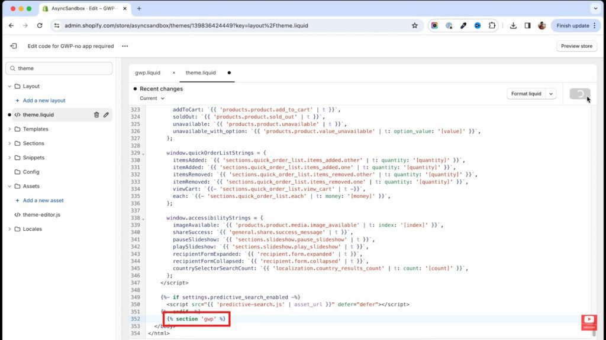
Task: Click the Preview store button
Action: point(576,46)
